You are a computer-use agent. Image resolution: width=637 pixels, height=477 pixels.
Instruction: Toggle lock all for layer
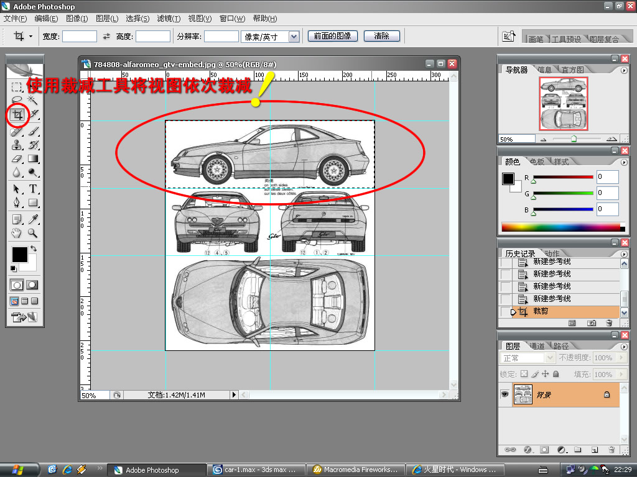click(556, 374)
